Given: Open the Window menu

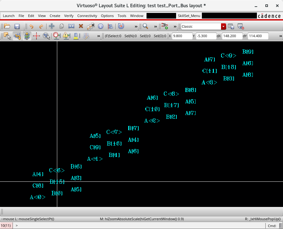Looking at the screenshot, I should click(x=137, y=16).
